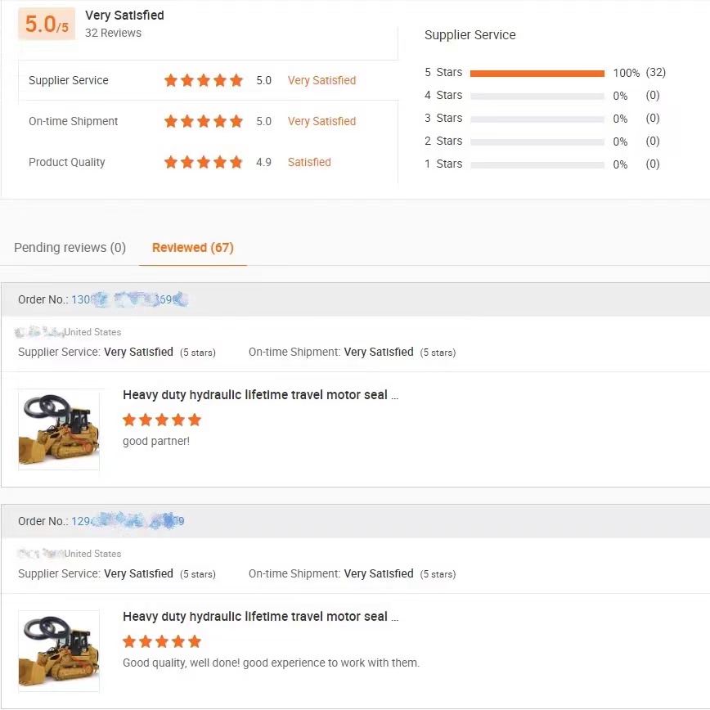Click the 5.0/5 overall score badge
The height and width of the screenshot is (710, 710).
click(x=47, y=25)
